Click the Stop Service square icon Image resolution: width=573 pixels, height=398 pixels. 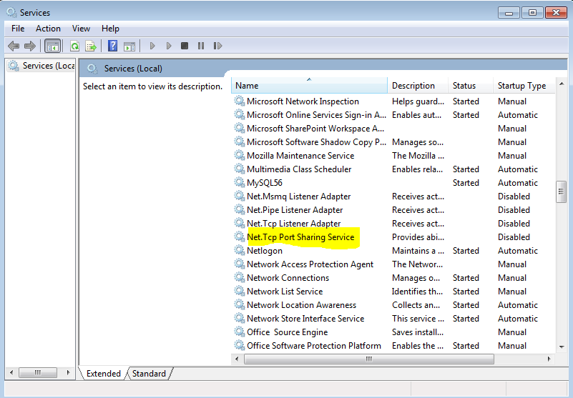(x=185, y=46)
